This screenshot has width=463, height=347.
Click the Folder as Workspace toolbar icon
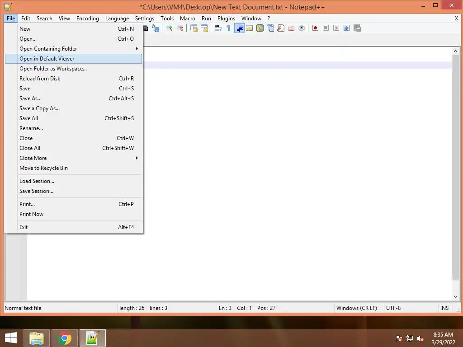coord(291,28)
